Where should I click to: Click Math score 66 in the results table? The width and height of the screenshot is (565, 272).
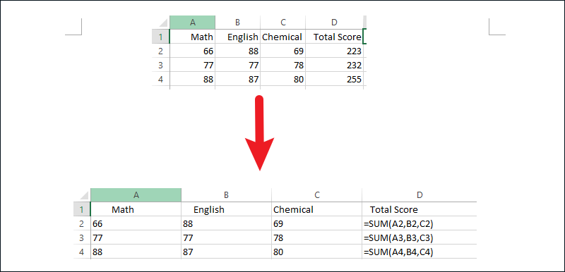(x=192, y=51)
